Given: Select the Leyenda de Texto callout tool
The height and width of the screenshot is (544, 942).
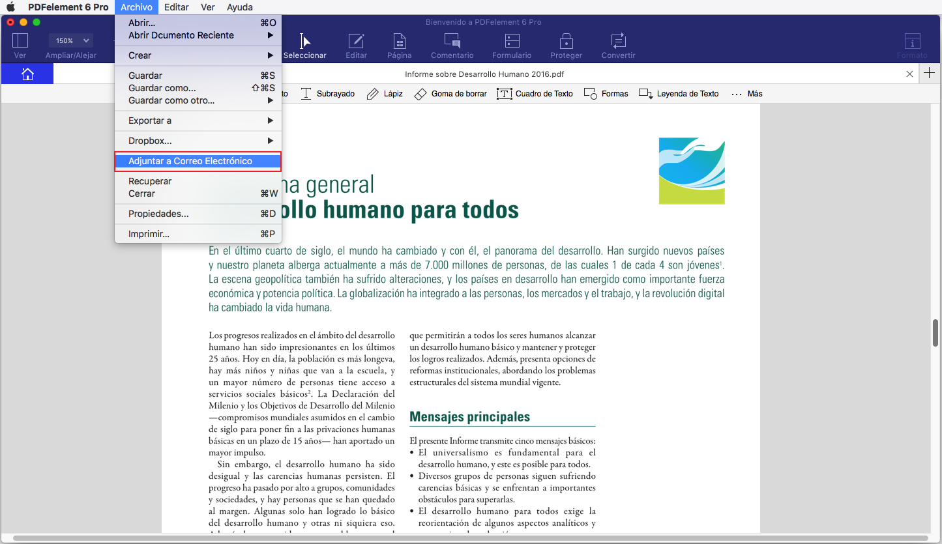Looking at the screenshot, I should point(679,94).
